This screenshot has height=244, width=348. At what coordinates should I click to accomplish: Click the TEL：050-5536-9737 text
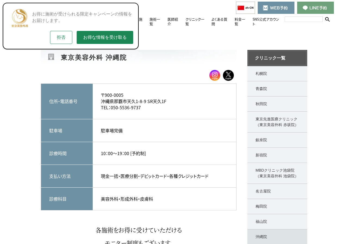pyautogui.click(x=121, y=108)
